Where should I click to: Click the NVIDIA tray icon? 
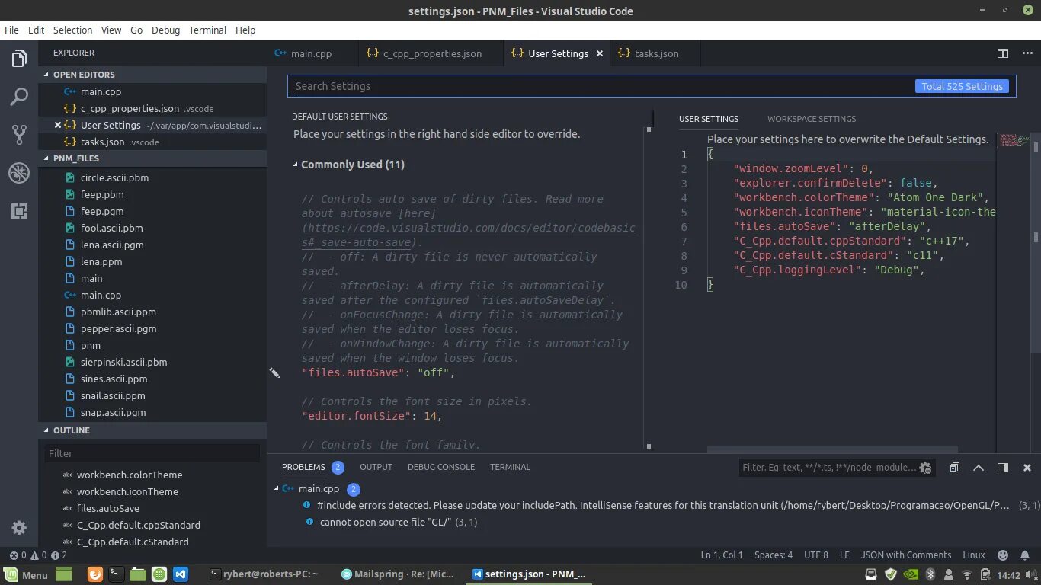[910, 574]
